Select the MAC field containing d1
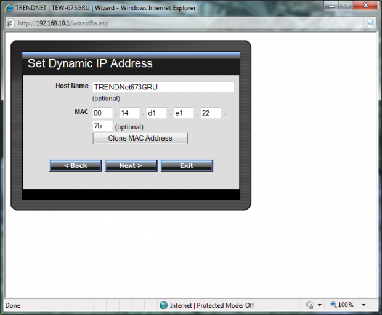This screenshot has width=382, height=315. pos(156,113)
